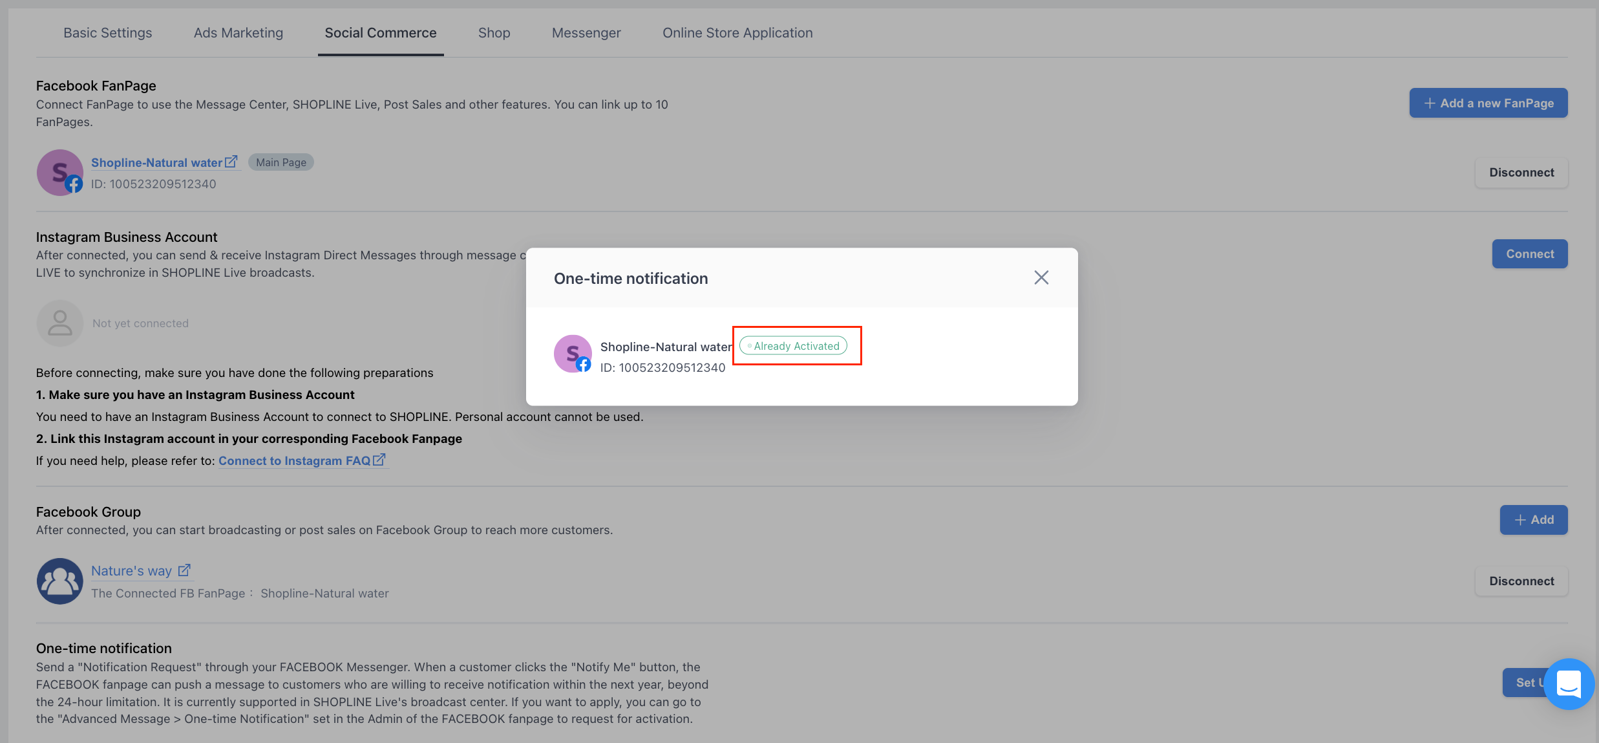1599x743 pixels.
Task: Click the Already Activated status badge
Action: tap(793, 346)
